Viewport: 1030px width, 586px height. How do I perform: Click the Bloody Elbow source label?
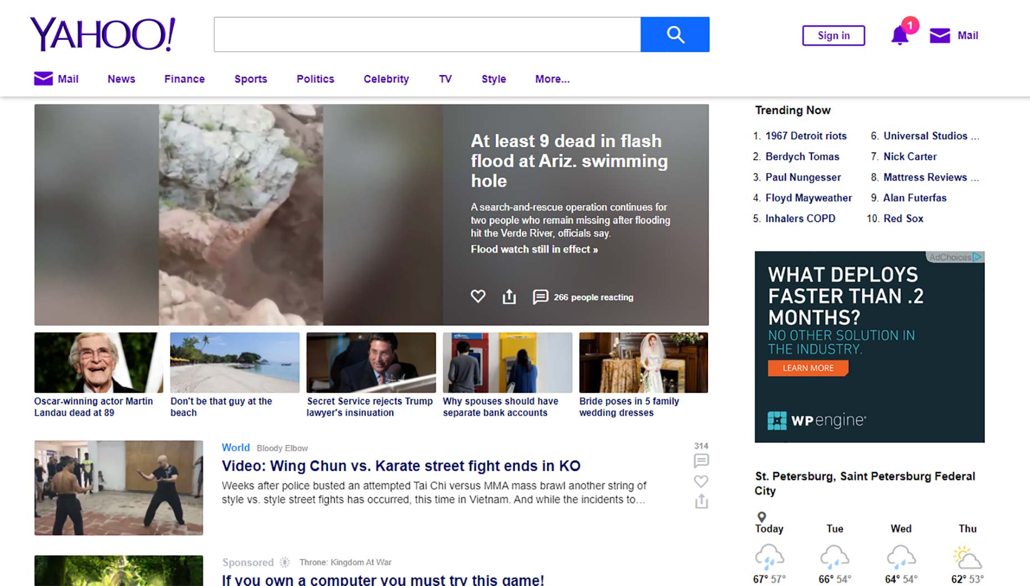coord(282,448)
